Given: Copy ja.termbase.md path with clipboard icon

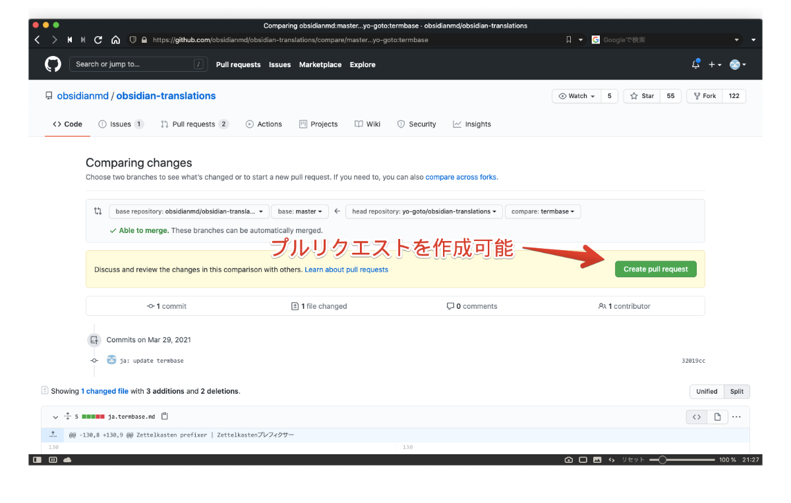Looking at the screenshot, I should 165,416.
